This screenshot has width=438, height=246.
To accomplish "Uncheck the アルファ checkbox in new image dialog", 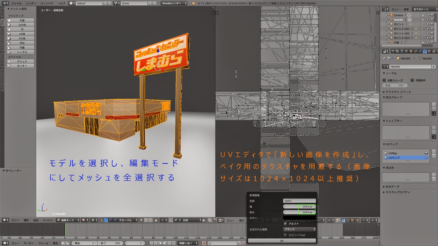I will pyautogui.click(x=285, y=223).
